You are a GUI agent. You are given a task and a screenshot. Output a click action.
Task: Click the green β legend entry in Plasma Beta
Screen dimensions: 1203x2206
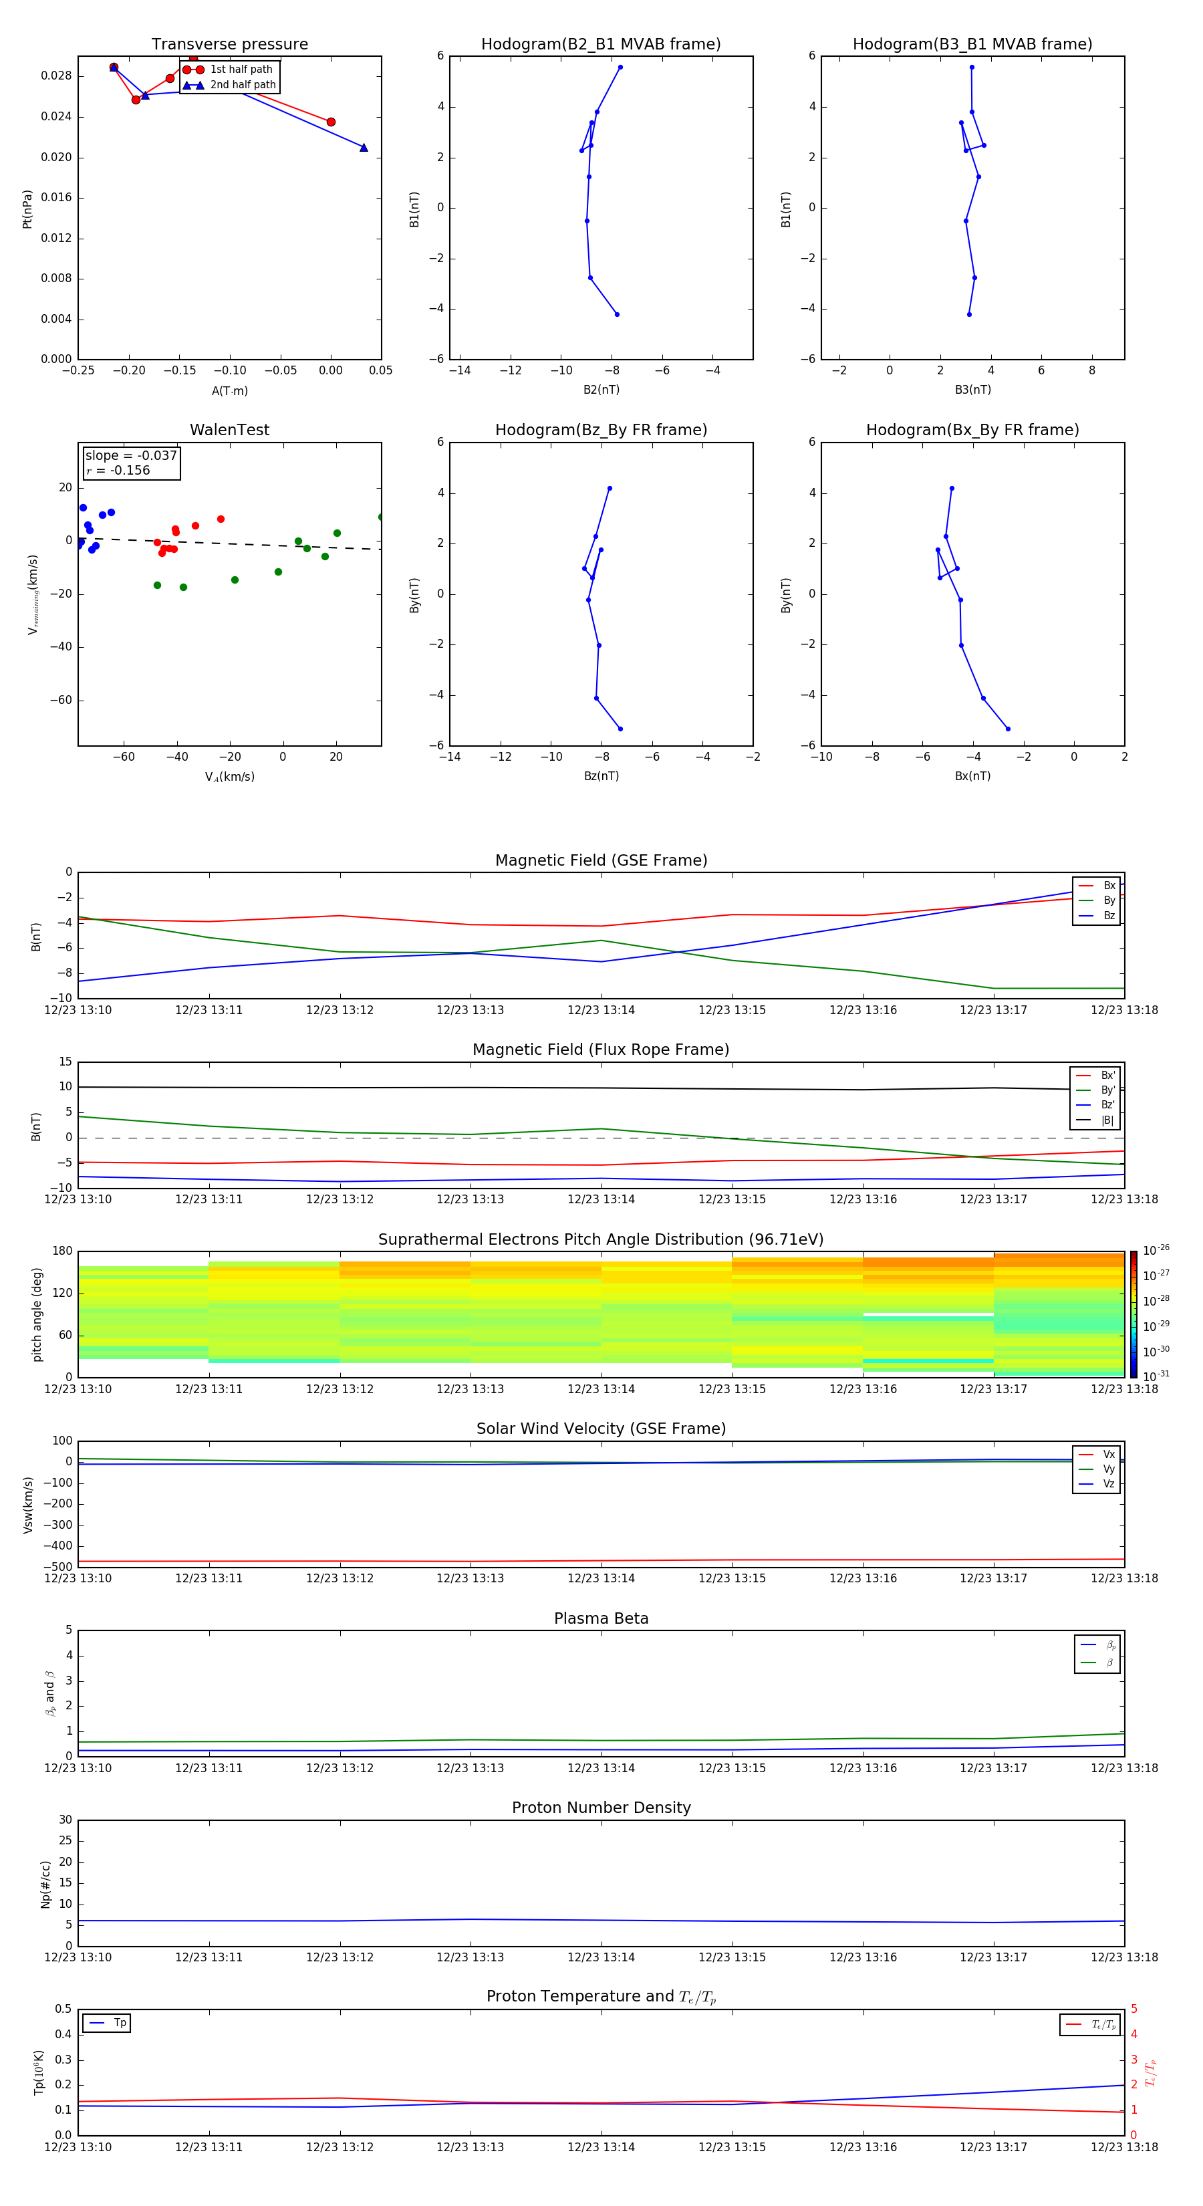click(x=1097, y=1663)
